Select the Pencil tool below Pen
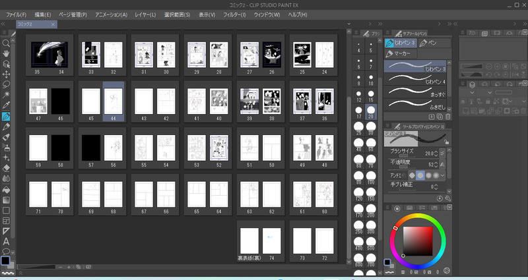528x280 pixels. tap(6, 126)
